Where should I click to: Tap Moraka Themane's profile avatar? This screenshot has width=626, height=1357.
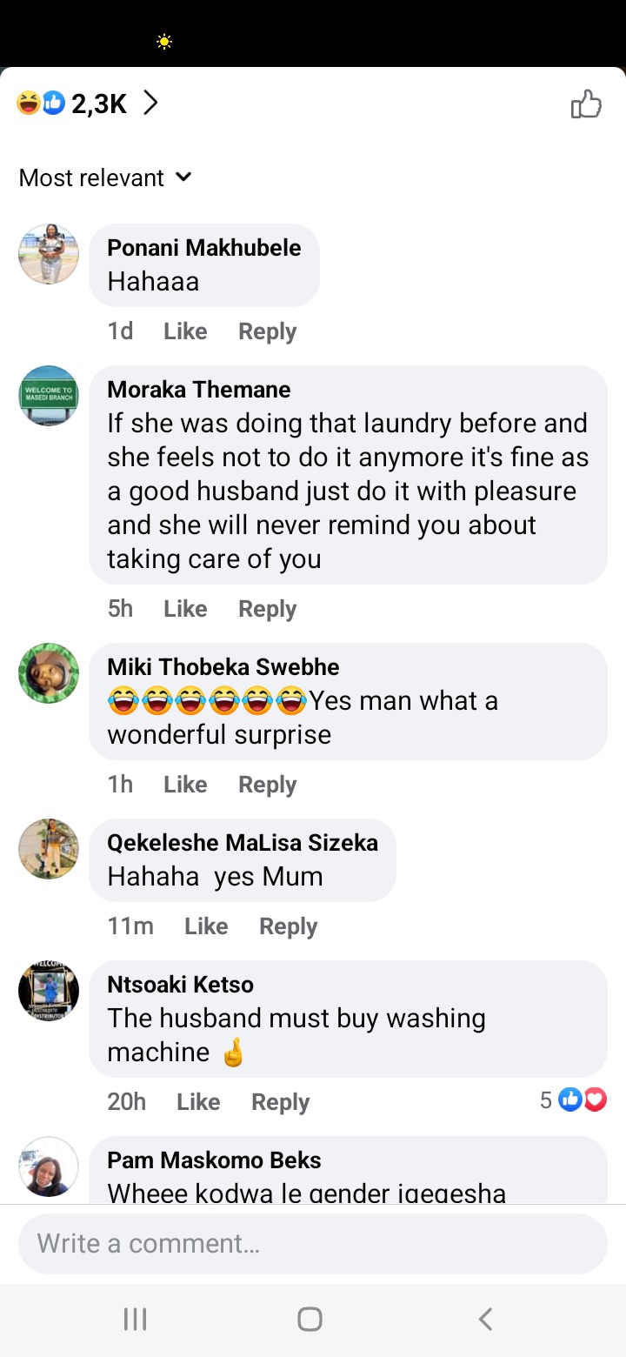pos(49,396)
